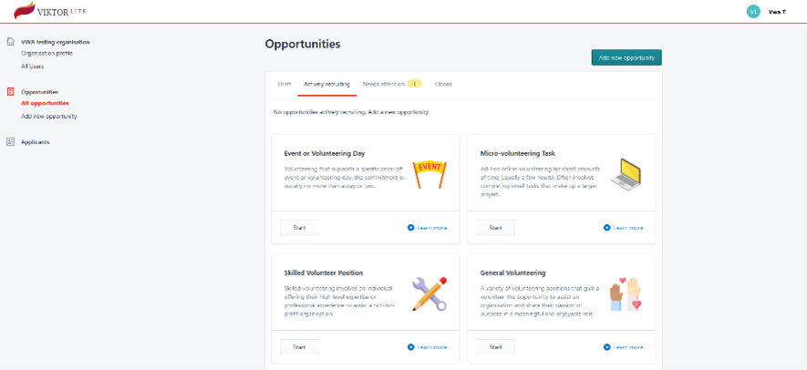The height and width of the screenshot is (370, 807).
Task: Click the raised hands illustration on General Volunteering
Action: (x=626, y=293)
